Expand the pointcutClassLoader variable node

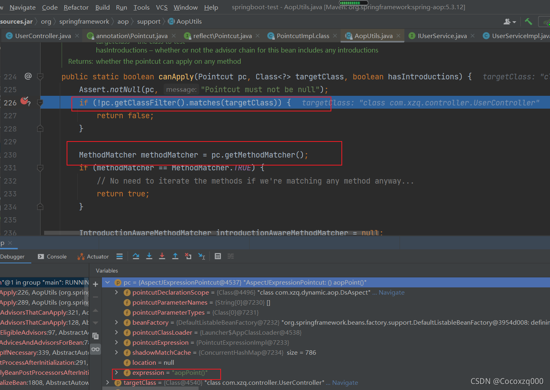tap(116, 332)
